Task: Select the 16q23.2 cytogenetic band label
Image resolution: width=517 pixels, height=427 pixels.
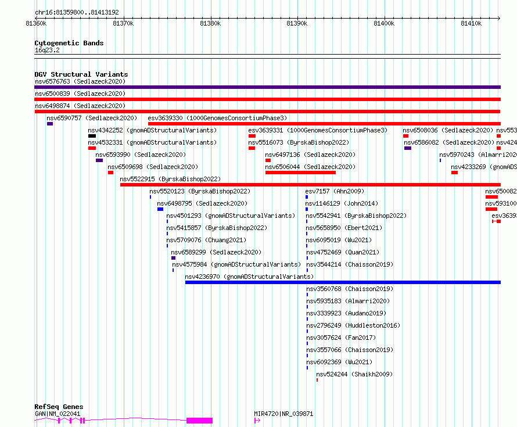Action: (x=47, y=50)
